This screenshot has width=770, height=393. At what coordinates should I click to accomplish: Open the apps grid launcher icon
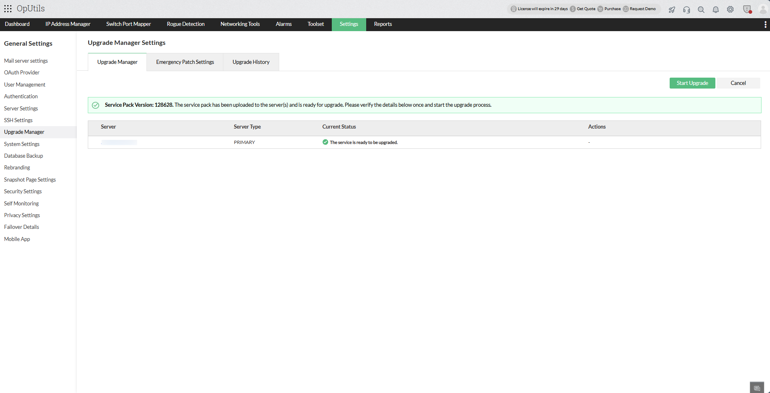tap(8, 8)
